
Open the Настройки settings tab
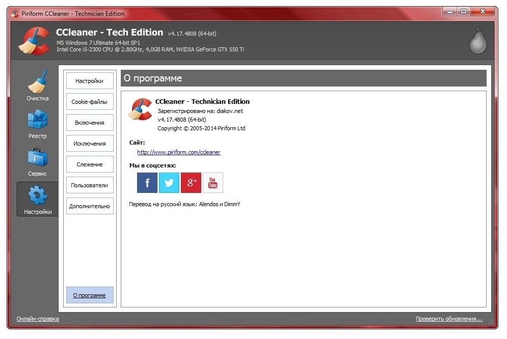click(x=90, y=81)
